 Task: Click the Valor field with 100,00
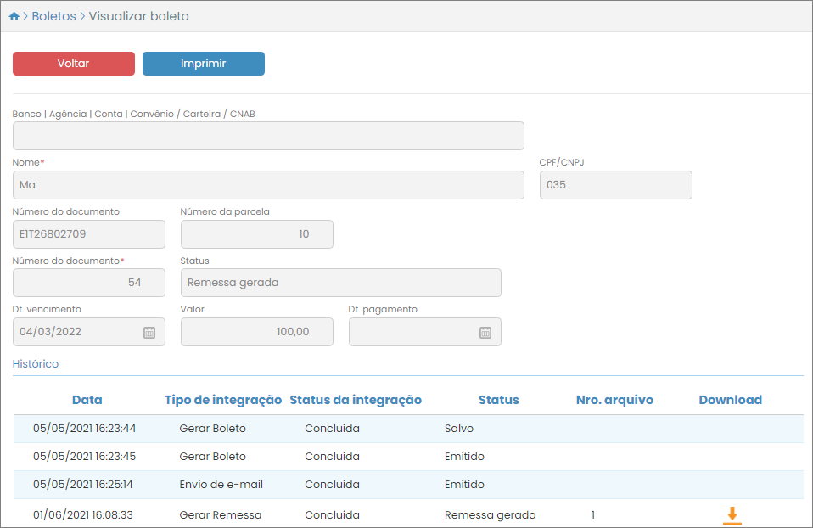click(256, 332)
